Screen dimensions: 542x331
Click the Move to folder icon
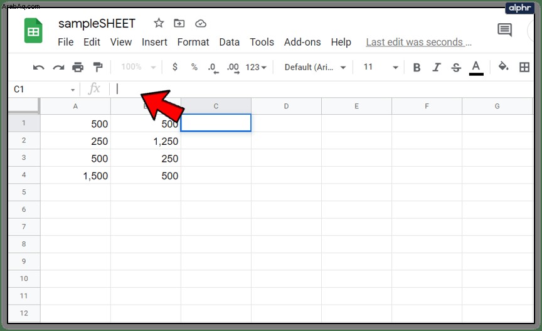[x=179, y=23]
